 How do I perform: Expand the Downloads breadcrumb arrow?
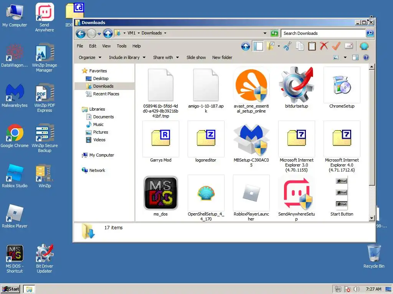coord(165,33)
